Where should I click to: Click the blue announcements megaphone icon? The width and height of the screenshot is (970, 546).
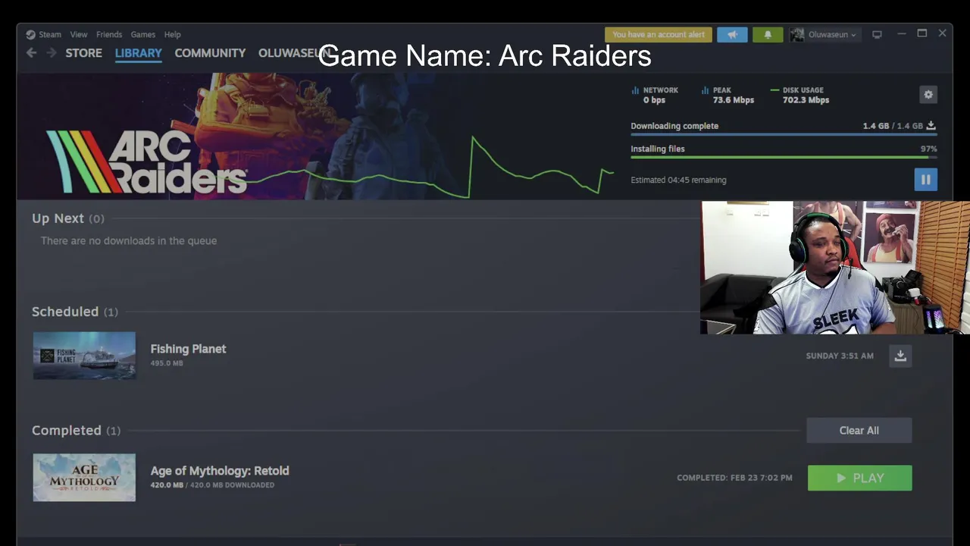(x=732, y=35)
